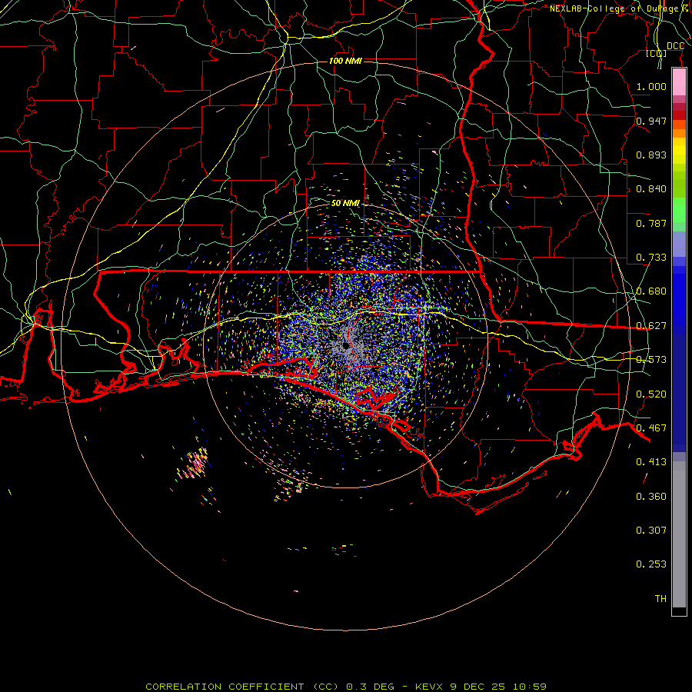Click the 0.787 legend value

(x=651, y=223)
